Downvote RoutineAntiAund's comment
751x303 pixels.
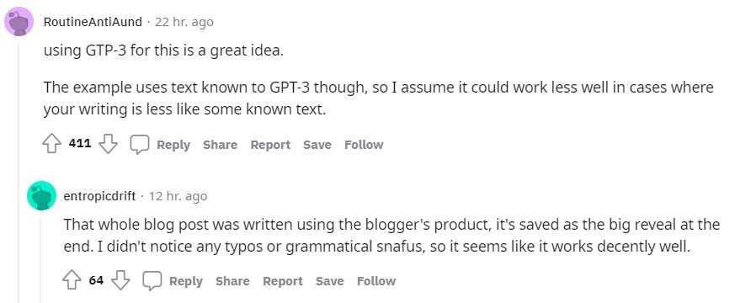[109, 144]
